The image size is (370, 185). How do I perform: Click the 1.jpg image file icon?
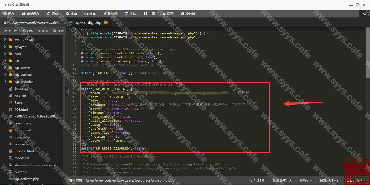pos(10,102)
